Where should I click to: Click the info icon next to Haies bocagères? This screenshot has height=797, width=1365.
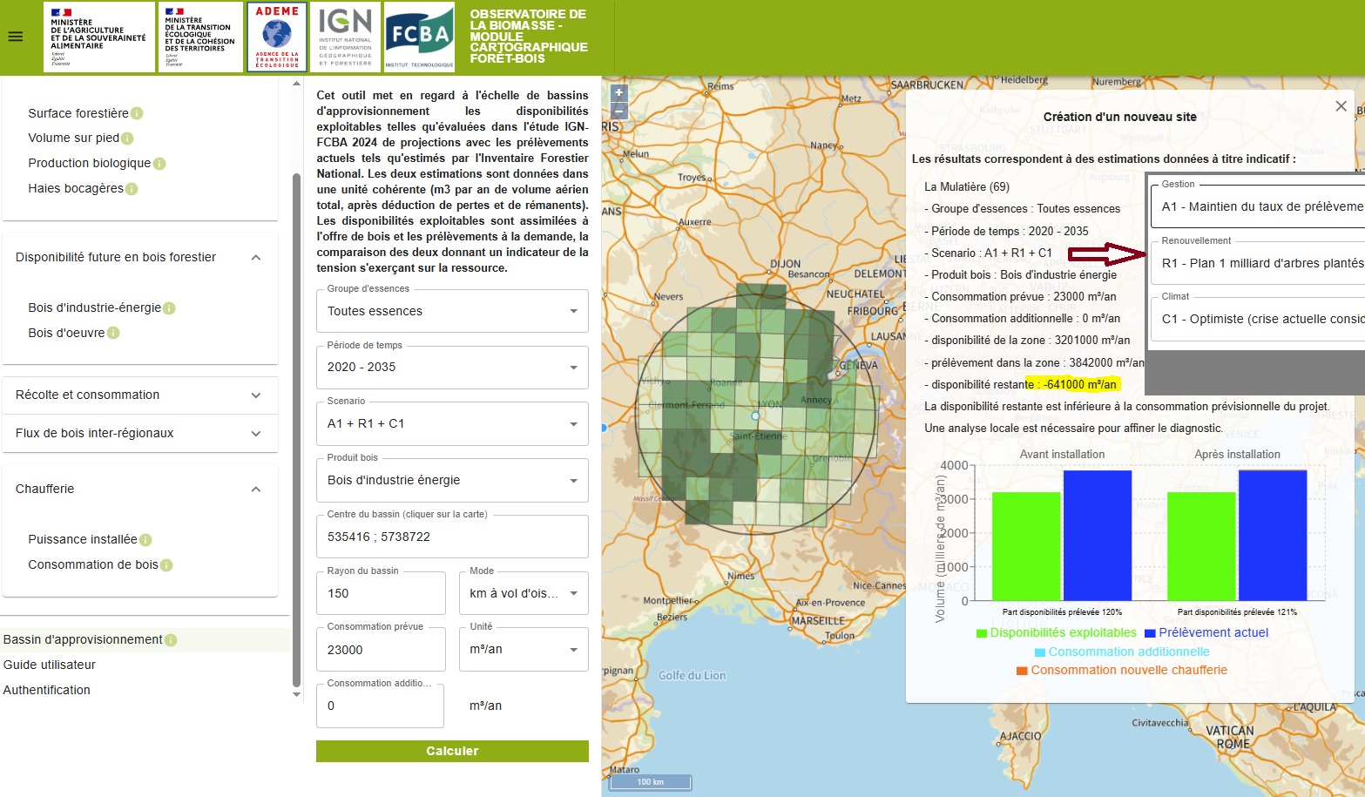click(x=132, y=189)
